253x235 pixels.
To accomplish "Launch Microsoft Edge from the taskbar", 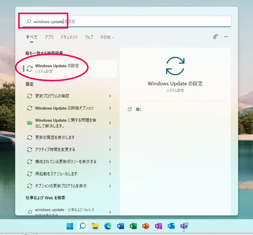I will tap(108, 226).
